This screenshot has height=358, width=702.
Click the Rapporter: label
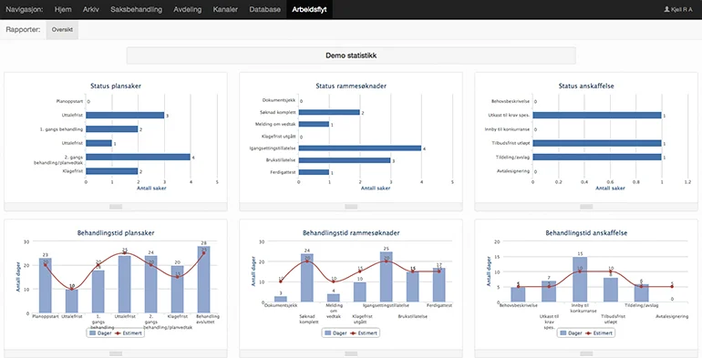(x=23, y=30)
